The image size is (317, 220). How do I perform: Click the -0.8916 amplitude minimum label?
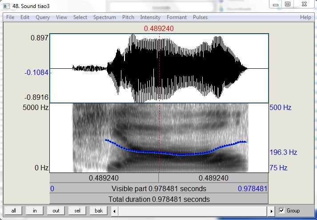pos(36,98)
